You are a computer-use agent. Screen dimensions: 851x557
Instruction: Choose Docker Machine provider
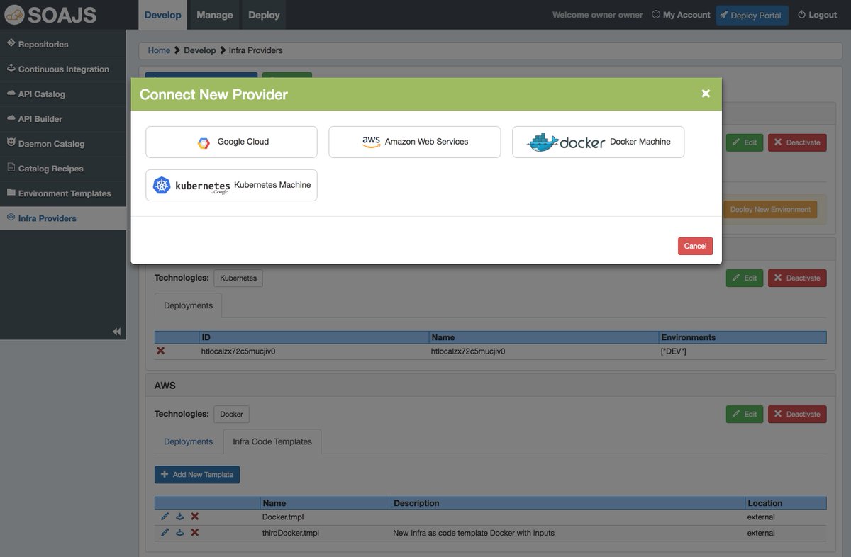pos(598,142)
